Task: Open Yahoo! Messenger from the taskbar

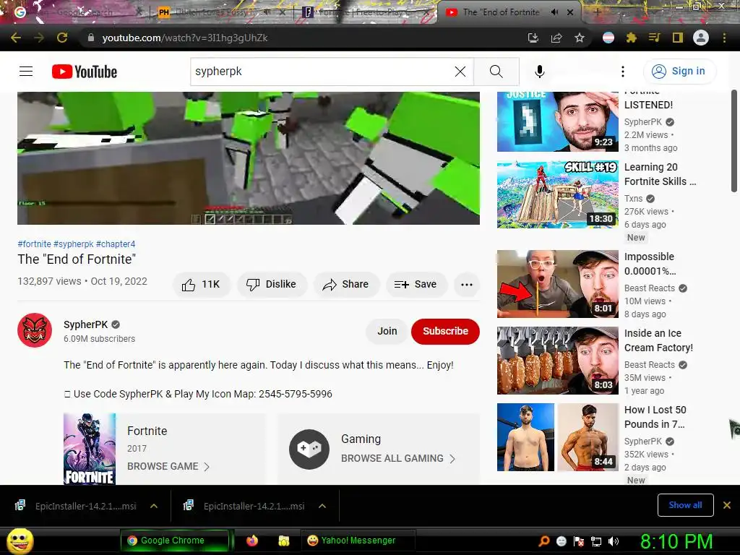Action: coord(358,541)
